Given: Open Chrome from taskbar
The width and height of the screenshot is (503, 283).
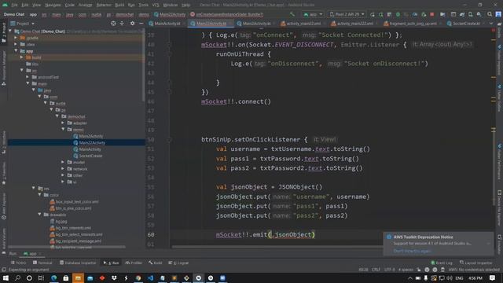Looking at the screenshot, I should click(x=138, y=277).
